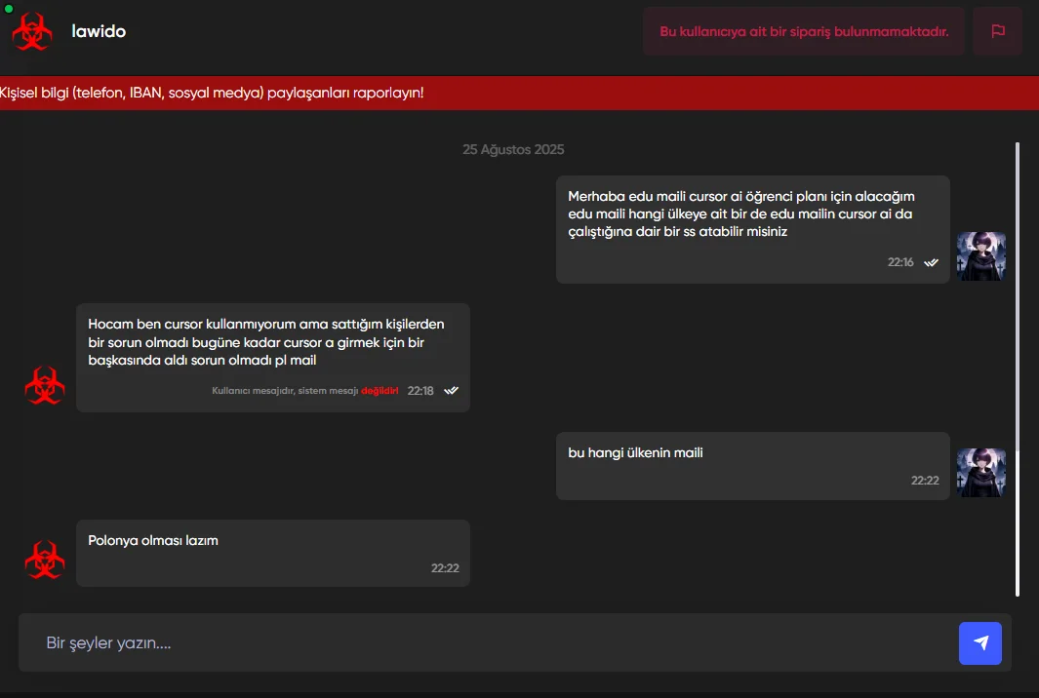Screen dimensions: 1039x698
Task: Click the 22:22 timestamp on 'bu hangi ülkenin maili'
Action: [x=925, y=481]
